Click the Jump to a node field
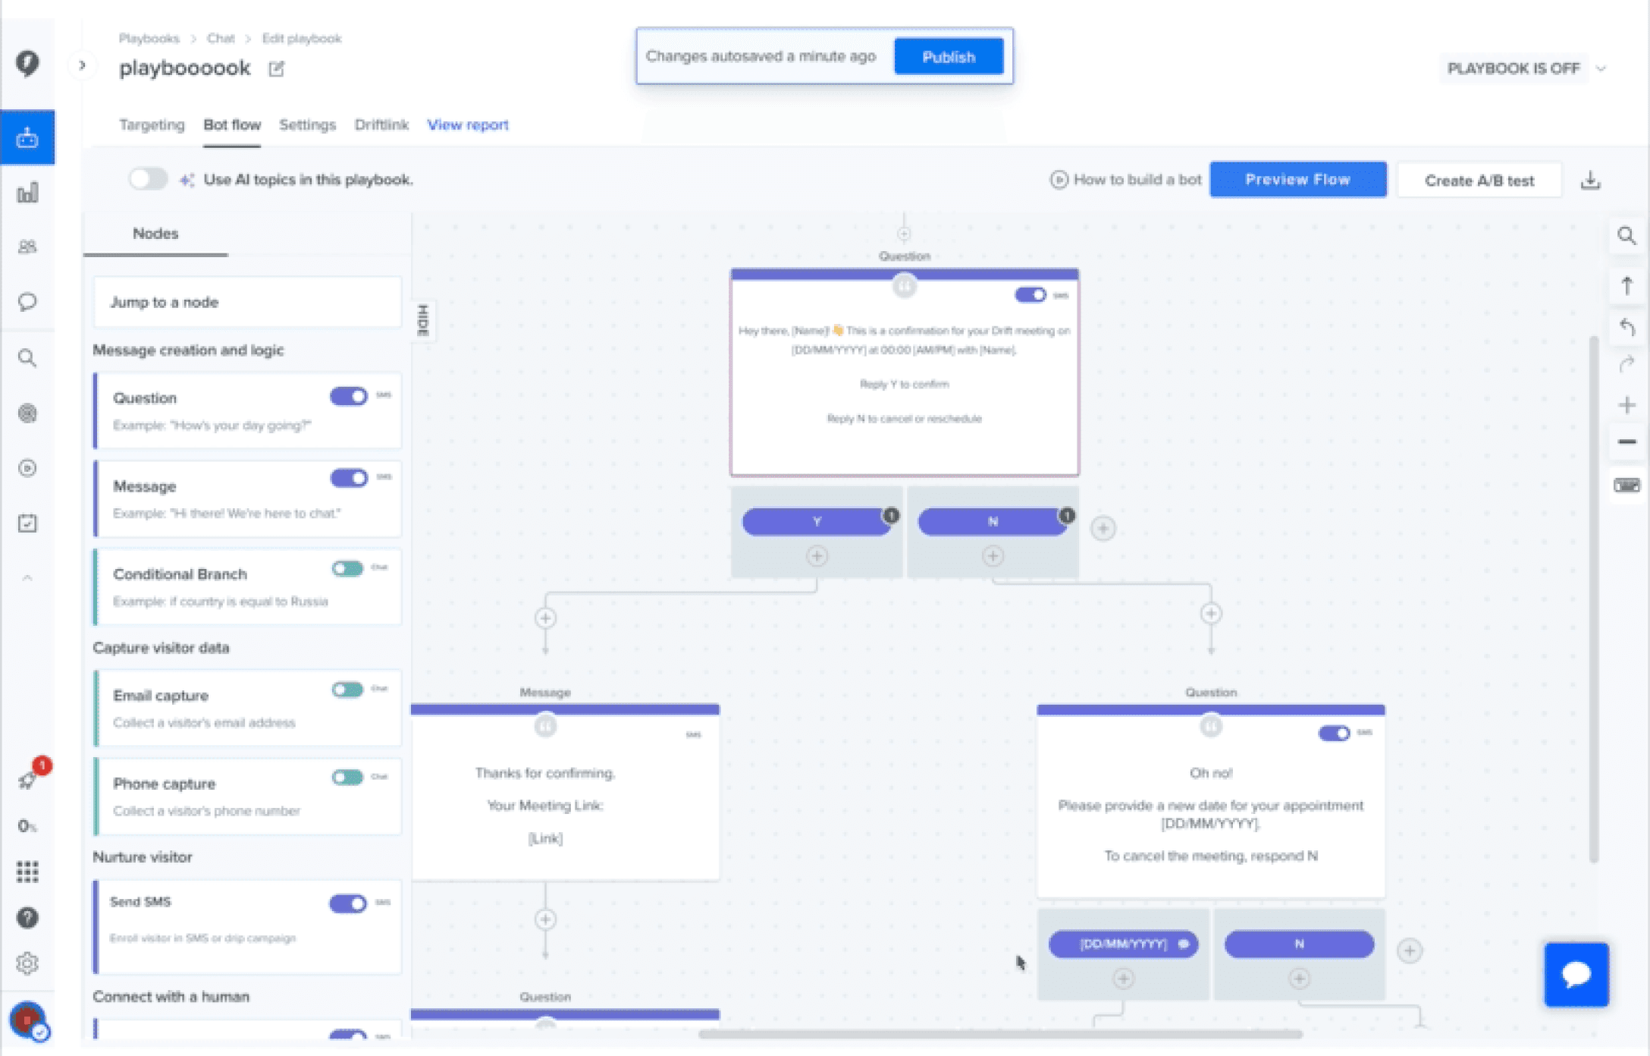1650x1056 pixels. [247, 302]
